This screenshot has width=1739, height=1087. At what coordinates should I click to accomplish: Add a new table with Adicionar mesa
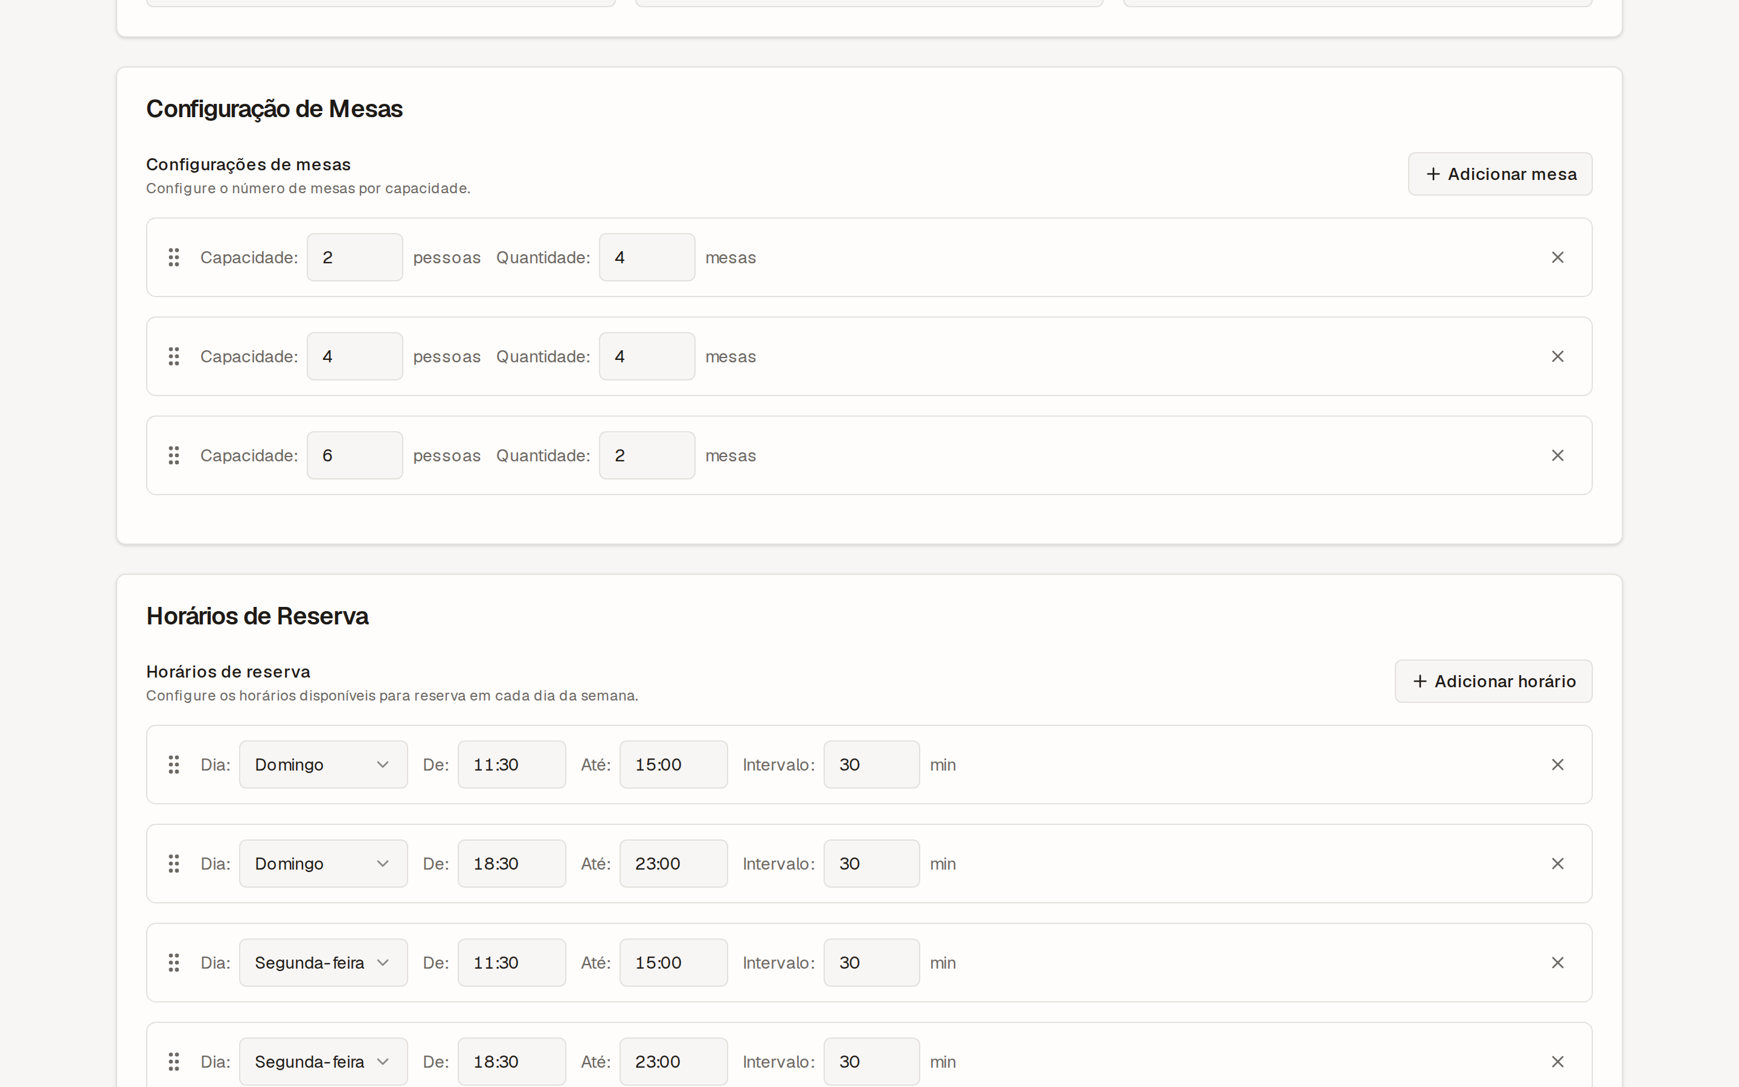point(1500,174)
